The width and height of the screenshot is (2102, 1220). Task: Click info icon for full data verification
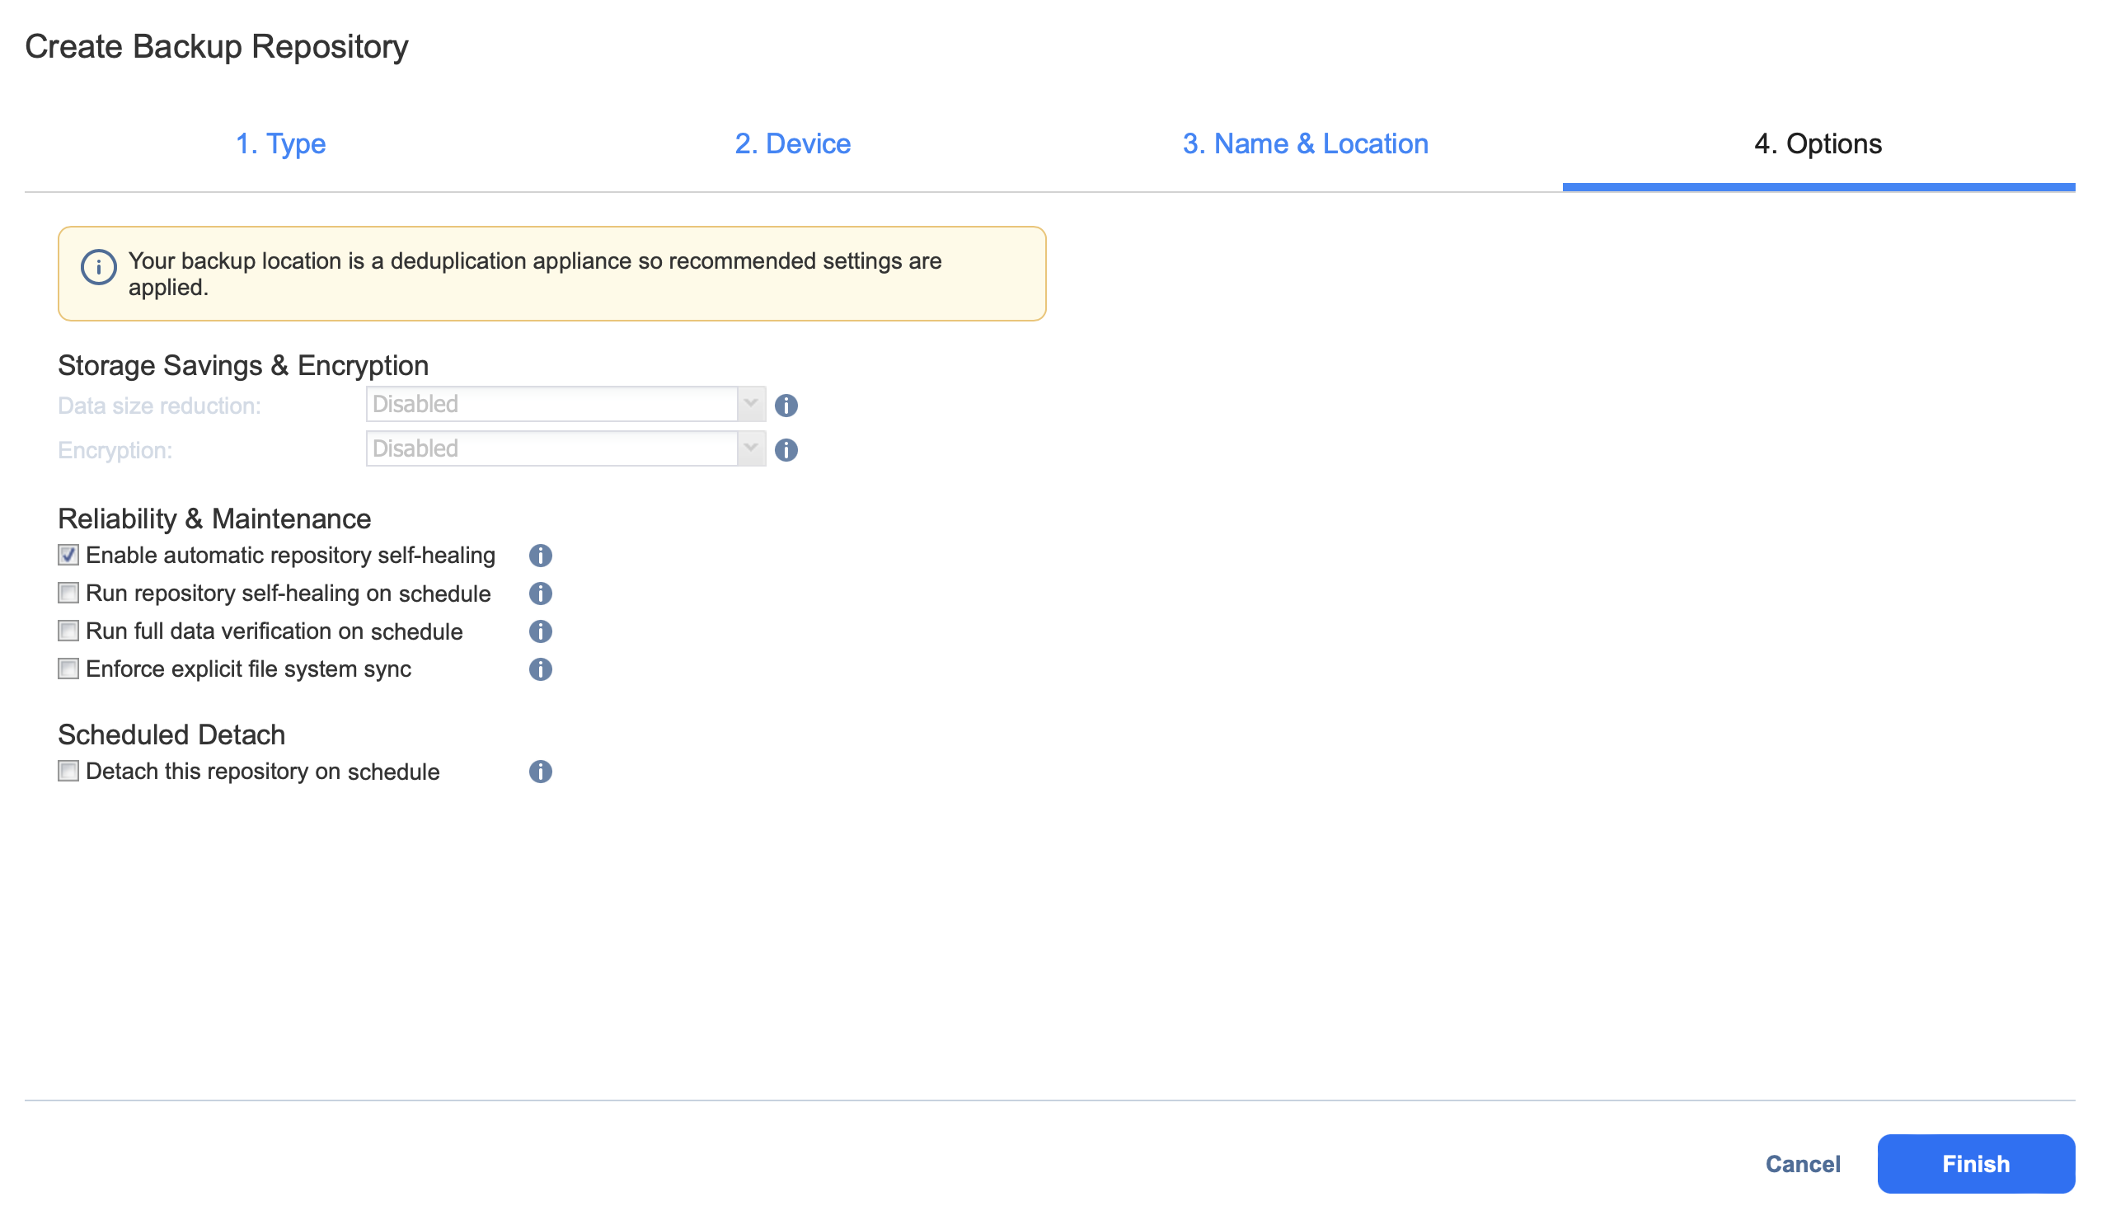coord(541,631)
